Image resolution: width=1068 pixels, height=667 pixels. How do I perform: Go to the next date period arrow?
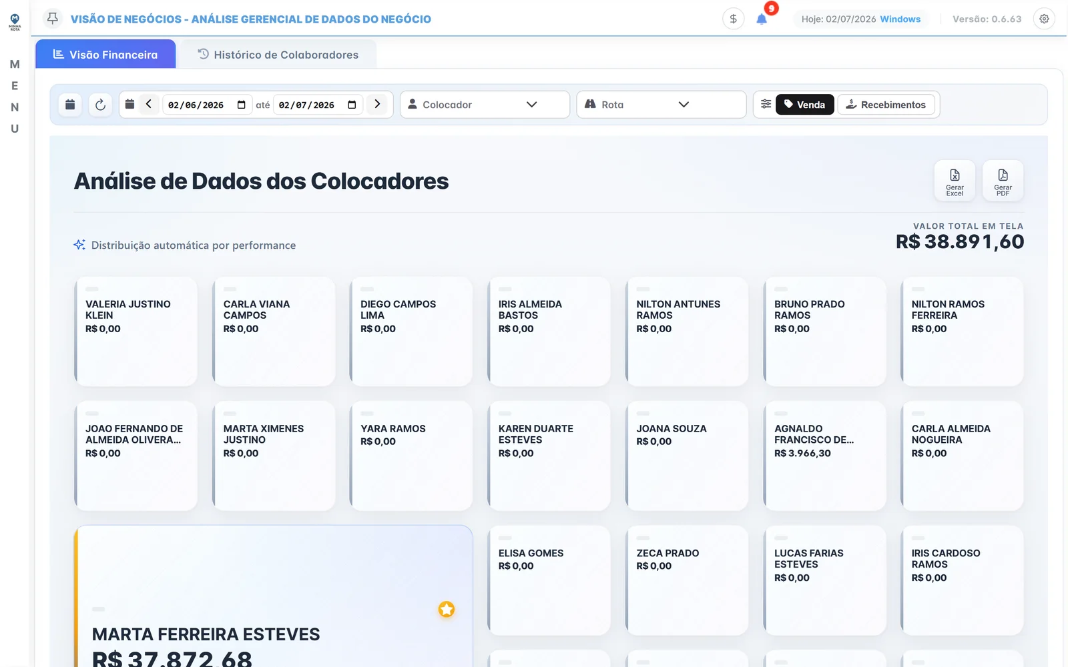[377, 104]
